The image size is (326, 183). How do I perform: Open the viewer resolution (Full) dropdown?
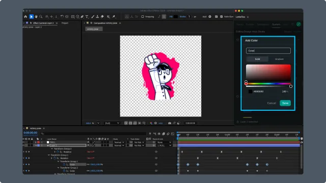[x=112, y=123]
